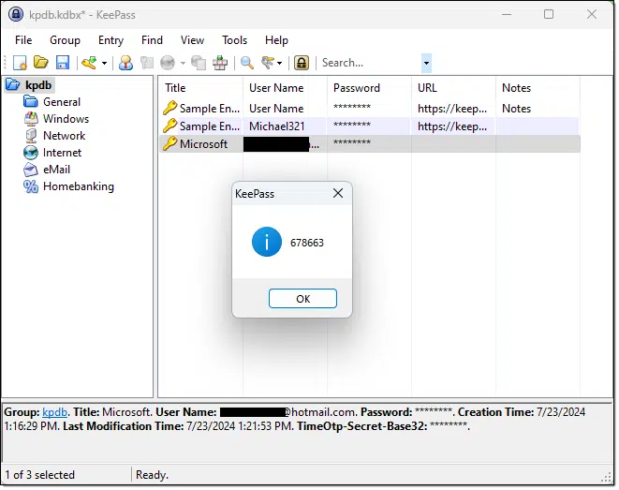Image resolution: width=619 pixels, height=490 pixels.
Task: Click the Network group icon
Action: (30, 136)
